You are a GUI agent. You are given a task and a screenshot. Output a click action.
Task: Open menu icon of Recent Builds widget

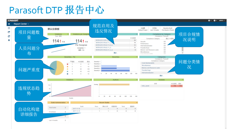(137, 103)
